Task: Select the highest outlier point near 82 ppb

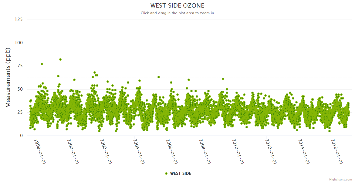Action: (60, 59)
